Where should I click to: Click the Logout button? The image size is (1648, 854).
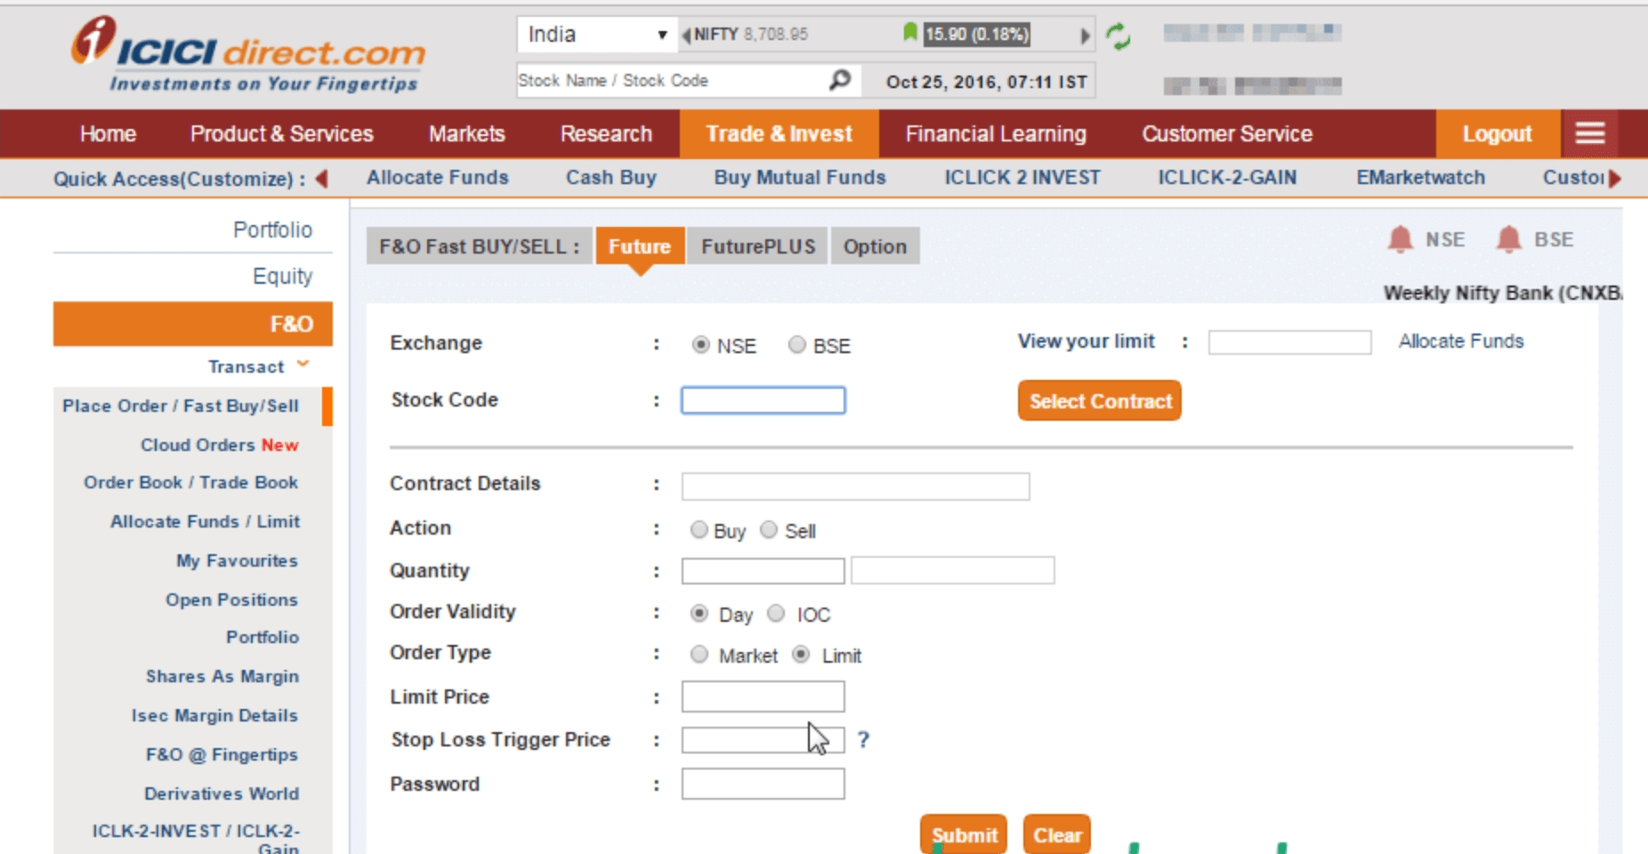1498,134
